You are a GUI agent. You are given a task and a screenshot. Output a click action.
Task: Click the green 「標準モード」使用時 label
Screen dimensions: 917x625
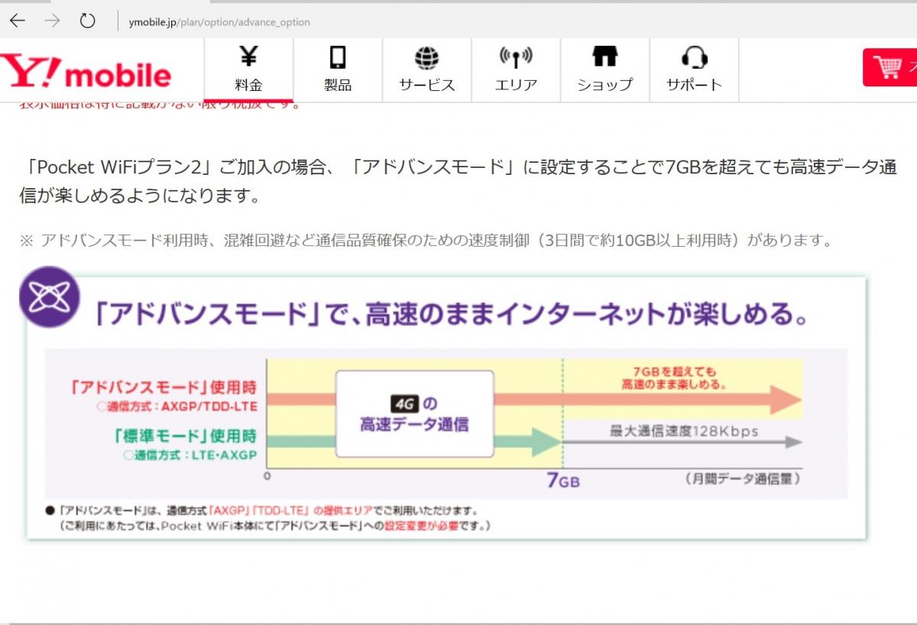tap(184, 436)
